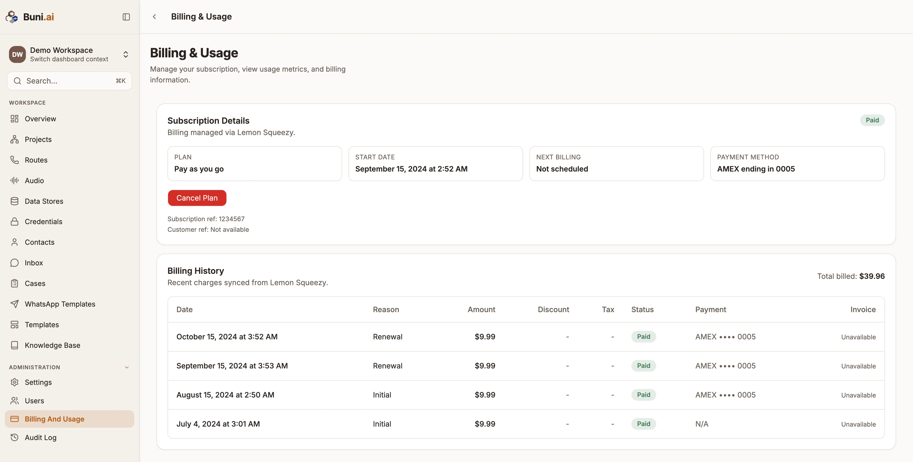Image resolution: width=913 pixels, height=462 pixels.
Task: Select September 15, 2024 at 3:53 AM cell
Action: [232, 366]
